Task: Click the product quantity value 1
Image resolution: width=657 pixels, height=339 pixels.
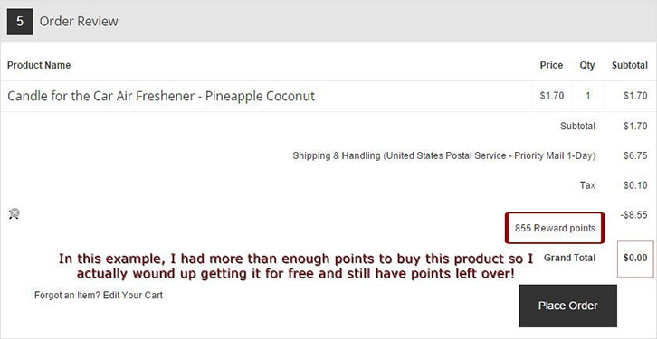Action: (588, 96)
